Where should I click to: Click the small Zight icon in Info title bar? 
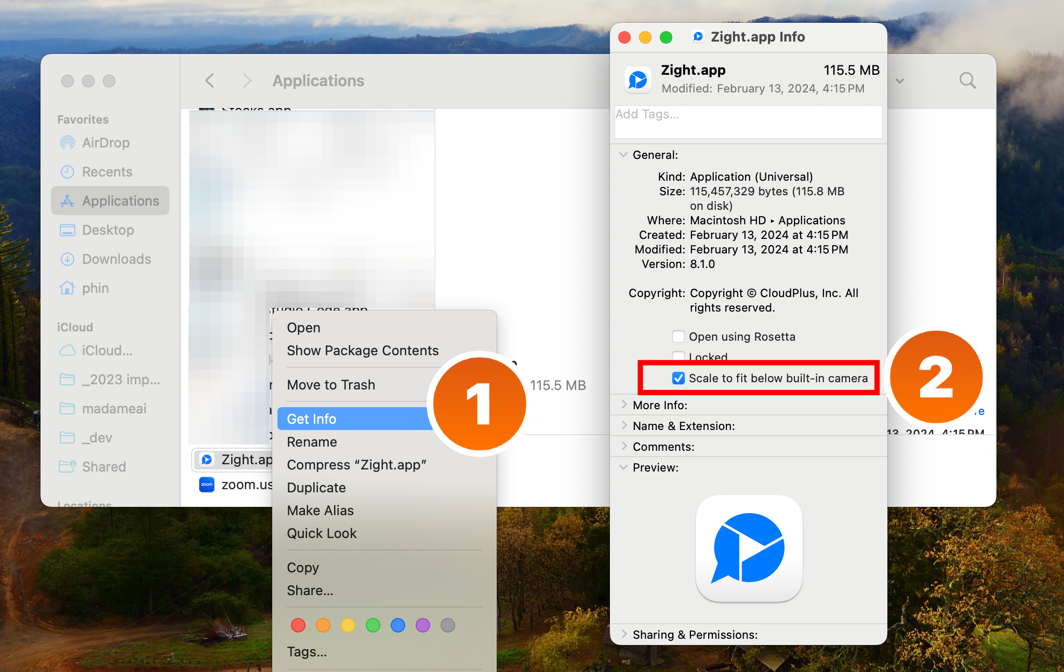coord(698,36)
